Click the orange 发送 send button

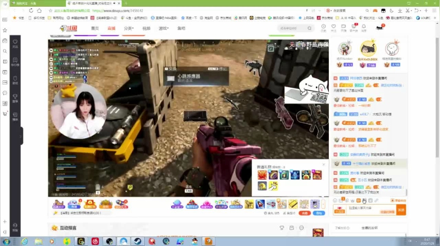401,210
